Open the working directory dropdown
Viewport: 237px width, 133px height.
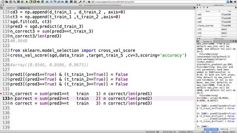(x=228, y=2)
